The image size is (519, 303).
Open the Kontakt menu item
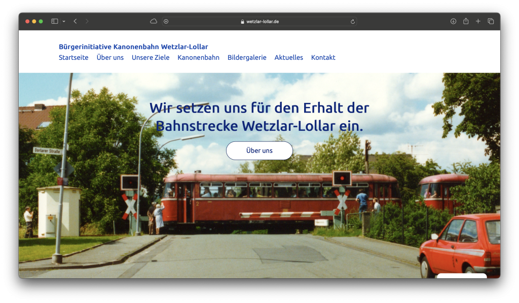323,58
